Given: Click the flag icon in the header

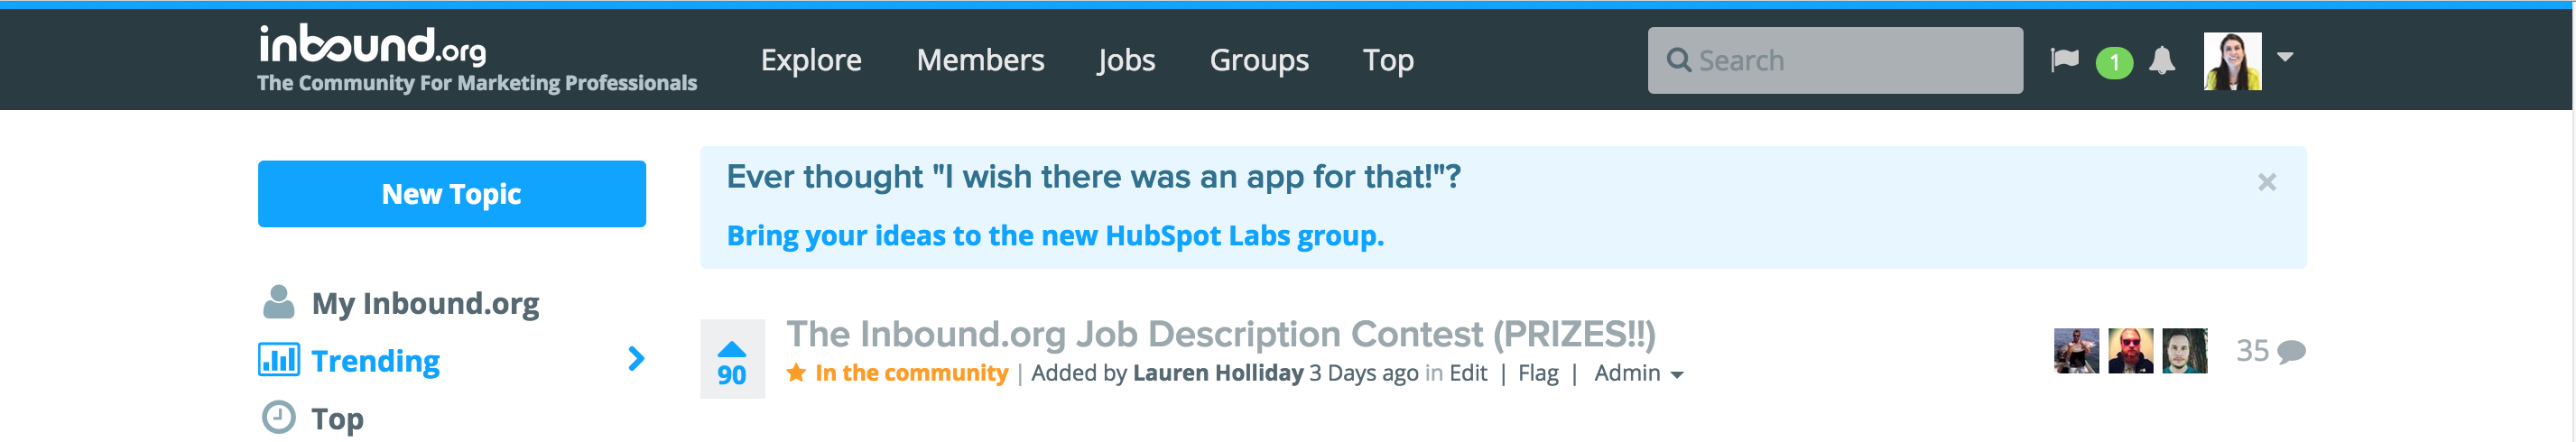Looking at the screenshot, I should (2064, 61).
